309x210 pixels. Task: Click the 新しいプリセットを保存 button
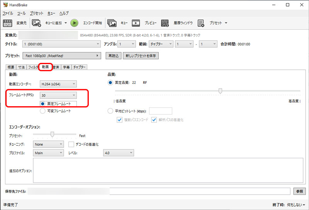click(141, 56)
